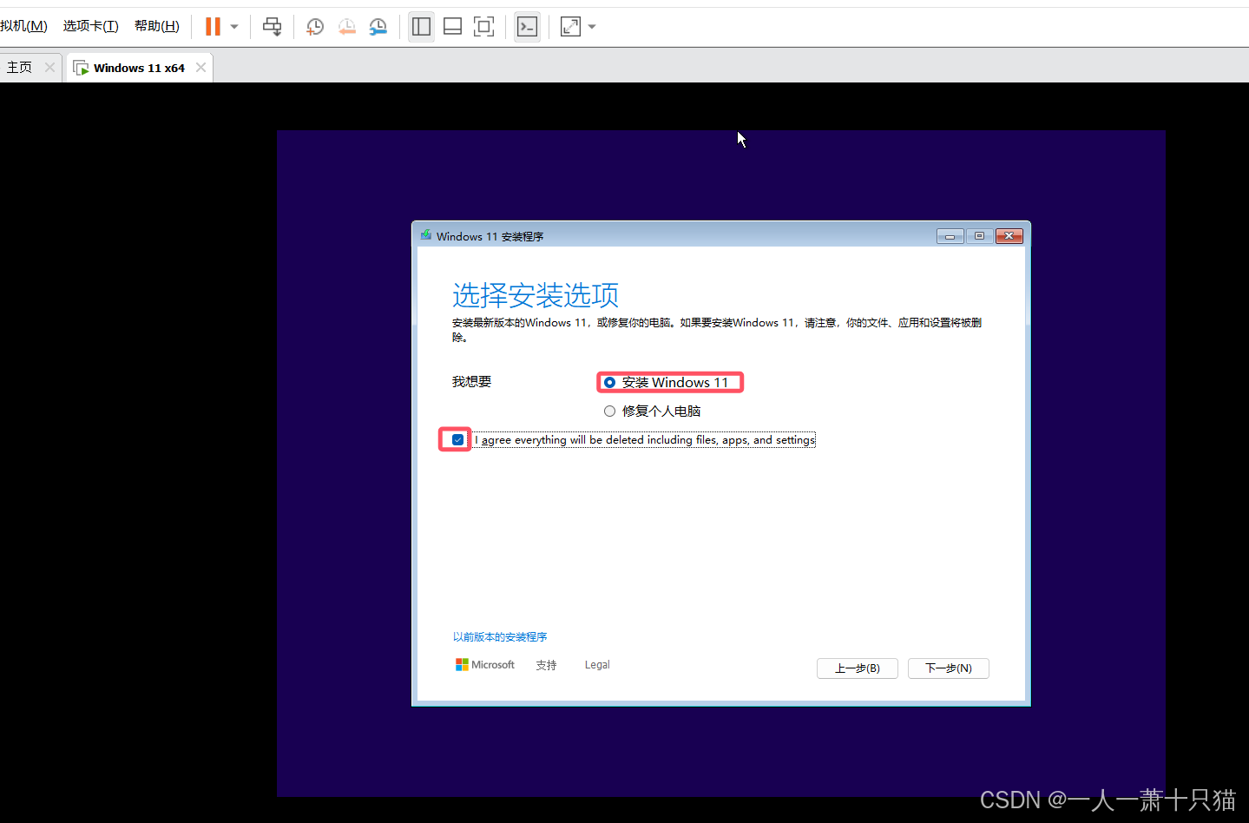
Task: Open the 选项卡(T) menu
Action: pos(90,26)
